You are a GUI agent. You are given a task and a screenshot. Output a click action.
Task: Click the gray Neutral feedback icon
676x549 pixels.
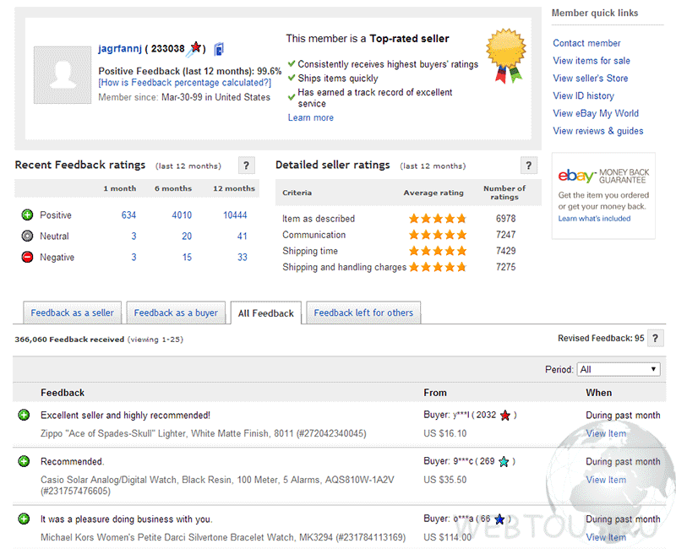click(x=27, y=236)
